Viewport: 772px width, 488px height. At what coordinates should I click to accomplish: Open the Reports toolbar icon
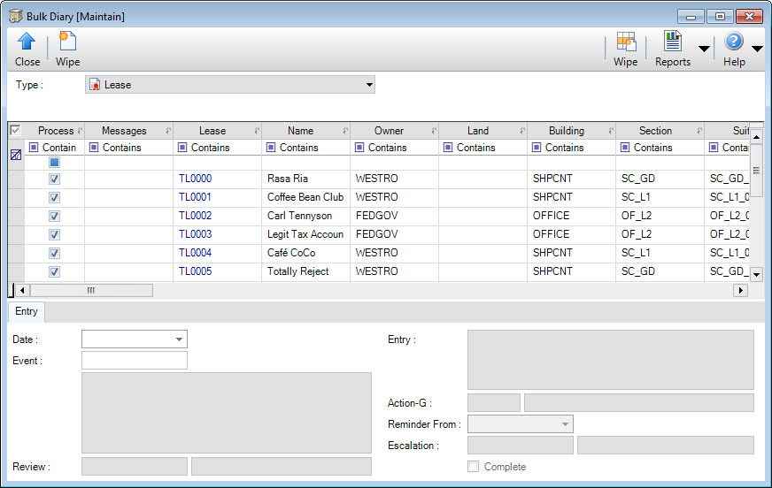[x=672, y=42]
